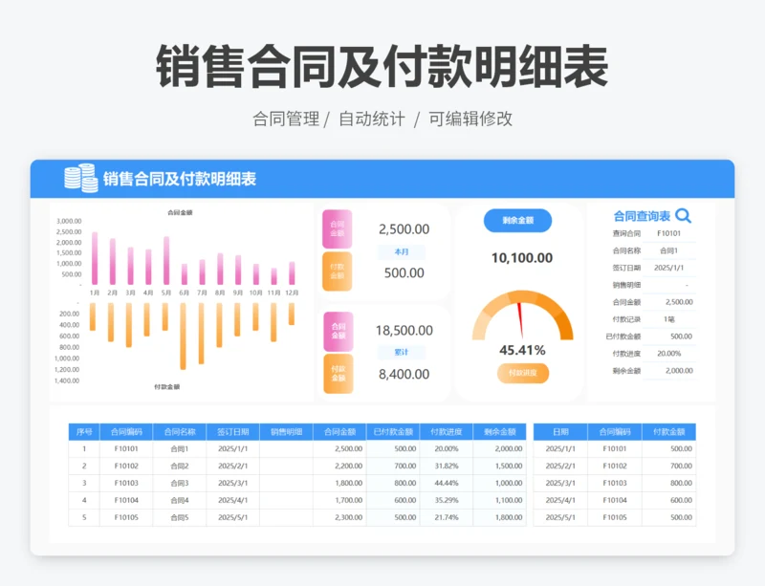The width and height of the screenshot is (765, 586).
Task: Click 2025/3/1 in the contract table
Action: [232, 483]
